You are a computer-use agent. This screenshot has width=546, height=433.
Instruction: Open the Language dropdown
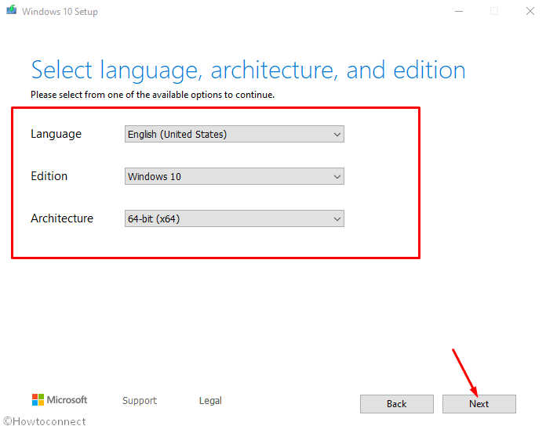tap(235, 134)
